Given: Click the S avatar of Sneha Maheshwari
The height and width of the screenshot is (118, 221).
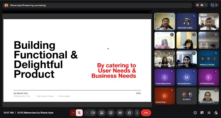Looking at the screenshot, I should pos(164,77).
